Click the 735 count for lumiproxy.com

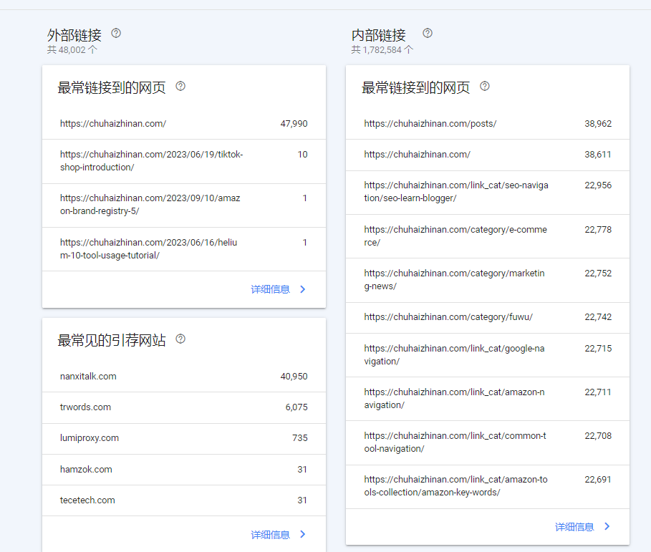pyautogui.click(x=300, y=438)
